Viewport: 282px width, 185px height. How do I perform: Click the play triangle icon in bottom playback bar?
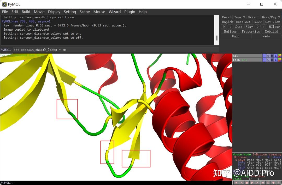click(x=252, y=183)
